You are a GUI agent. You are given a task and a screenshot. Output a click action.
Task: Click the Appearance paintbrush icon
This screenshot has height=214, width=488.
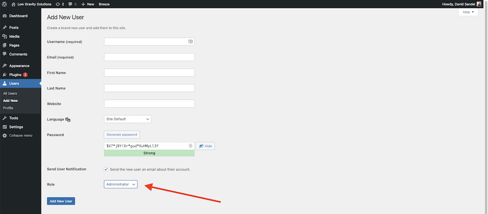point(5,66)
